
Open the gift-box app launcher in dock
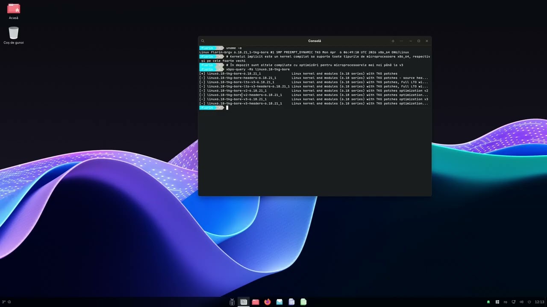[232, 302]
